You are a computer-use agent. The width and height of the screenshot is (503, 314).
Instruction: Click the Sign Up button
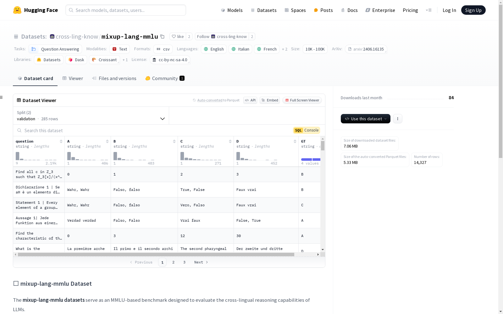473,10
